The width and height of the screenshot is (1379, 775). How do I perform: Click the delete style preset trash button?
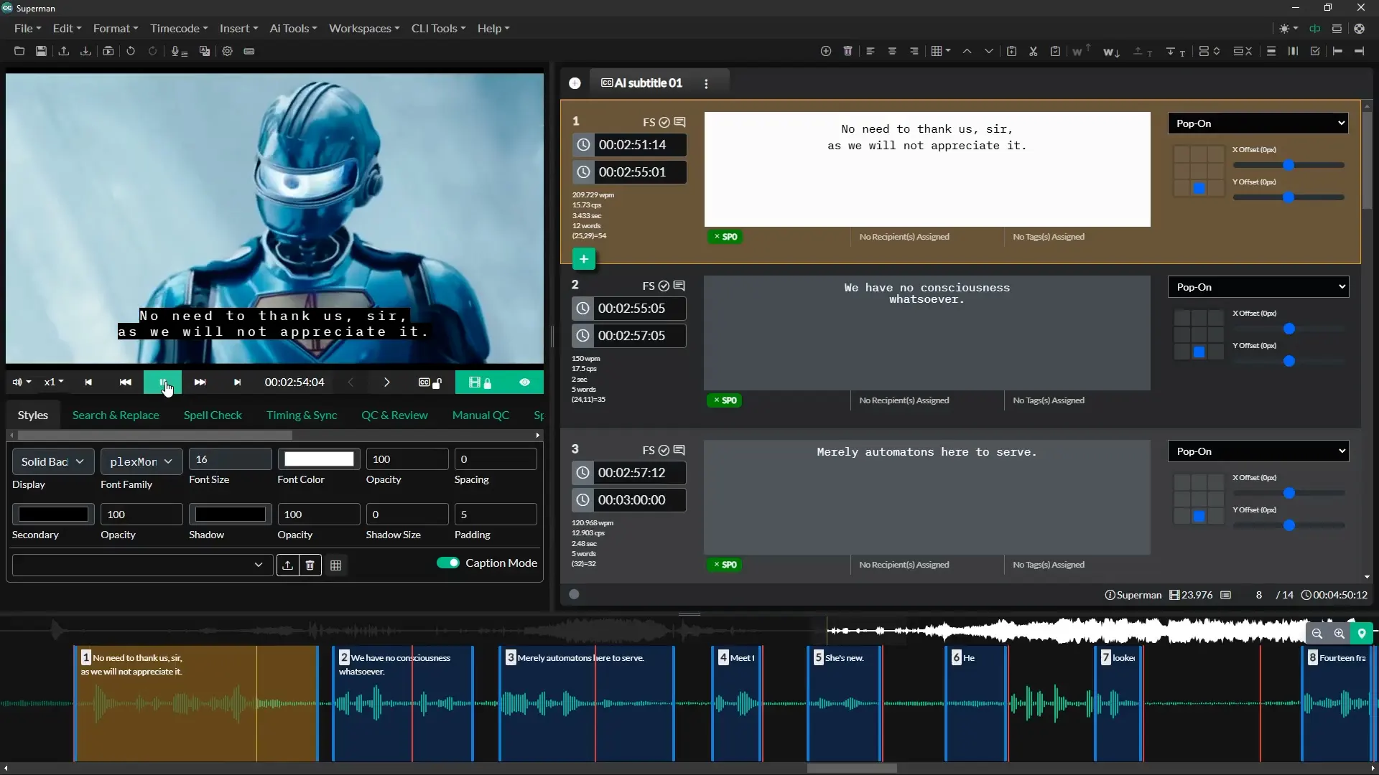pos(310,565)
